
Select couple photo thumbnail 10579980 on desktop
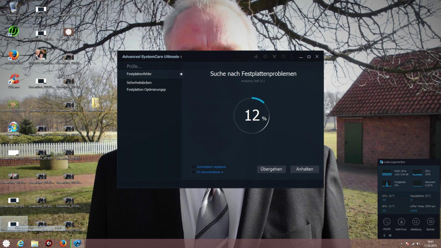pyautogui.click(x=41, y=57)
